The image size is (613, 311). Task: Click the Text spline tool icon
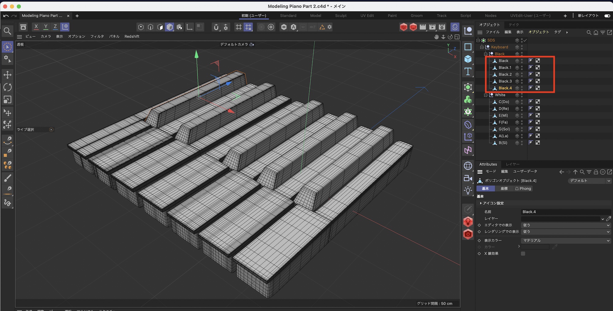point(468,72)
